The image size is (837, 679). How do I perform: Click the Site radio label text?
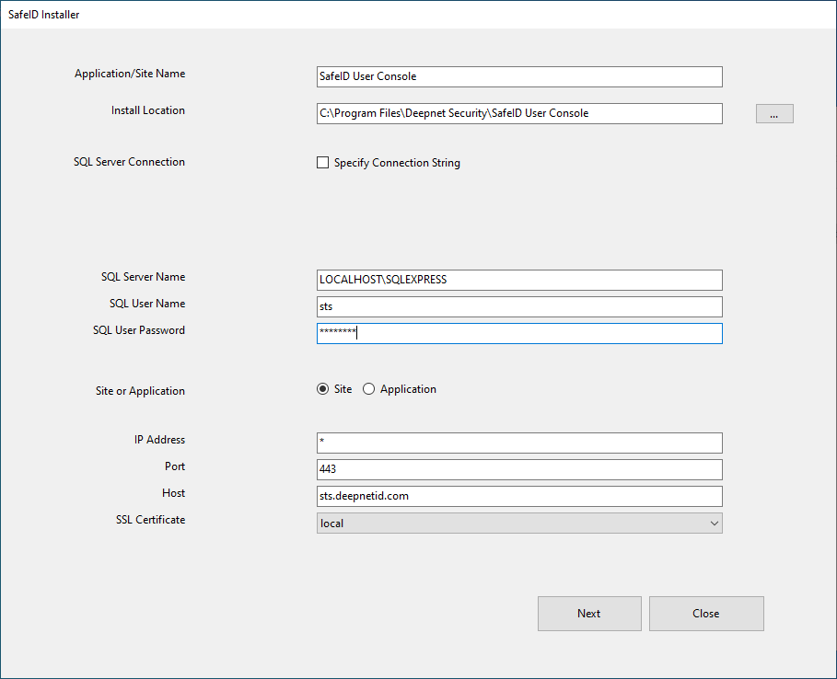coord(343,389)
